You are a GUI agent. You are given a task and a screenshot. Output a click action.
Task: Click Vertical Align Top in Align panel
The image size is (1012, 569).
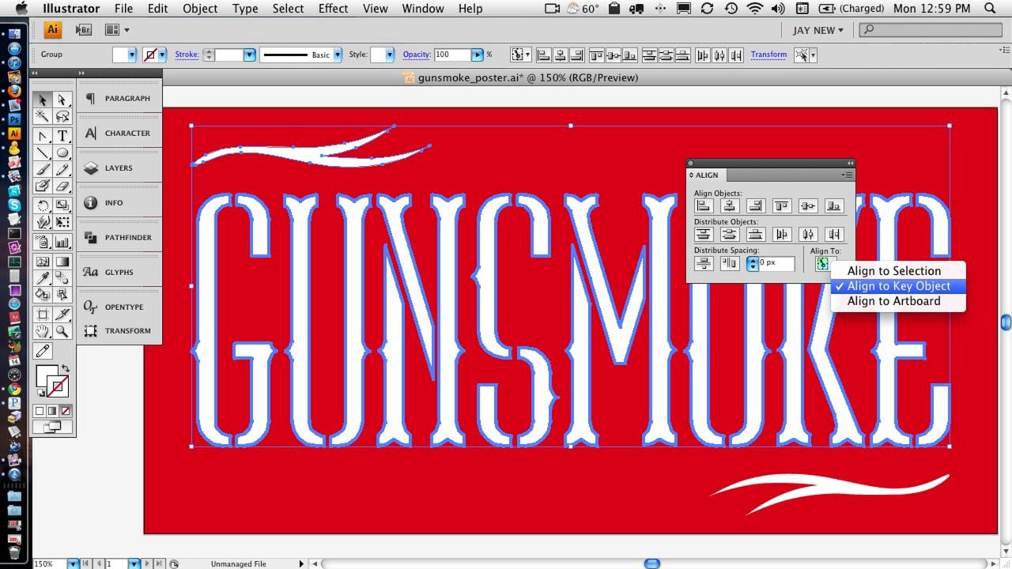pos(781,206)
